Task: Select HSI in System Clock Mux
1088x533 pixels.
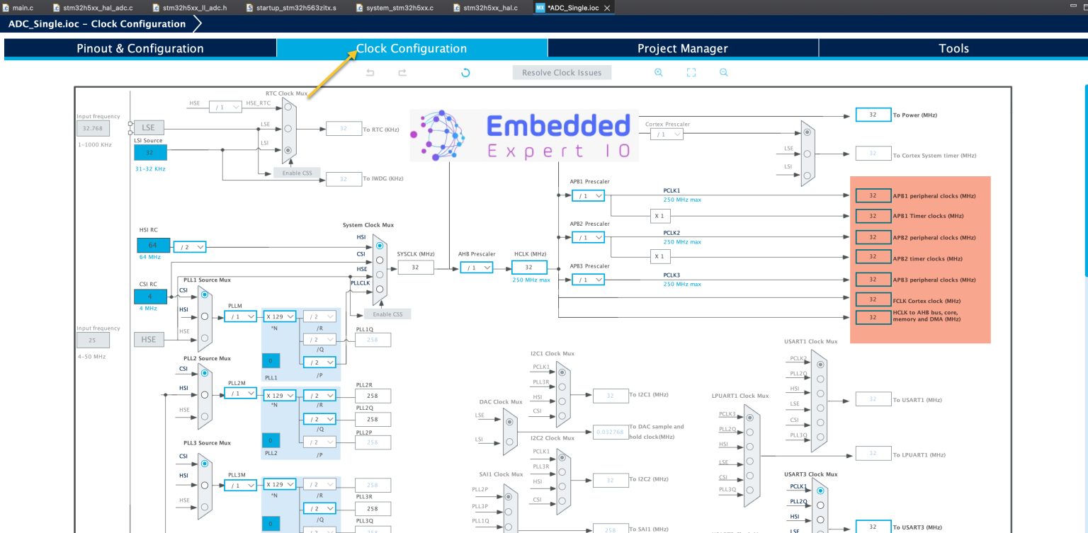Action: pyautogui.click(x=380, y=246)
